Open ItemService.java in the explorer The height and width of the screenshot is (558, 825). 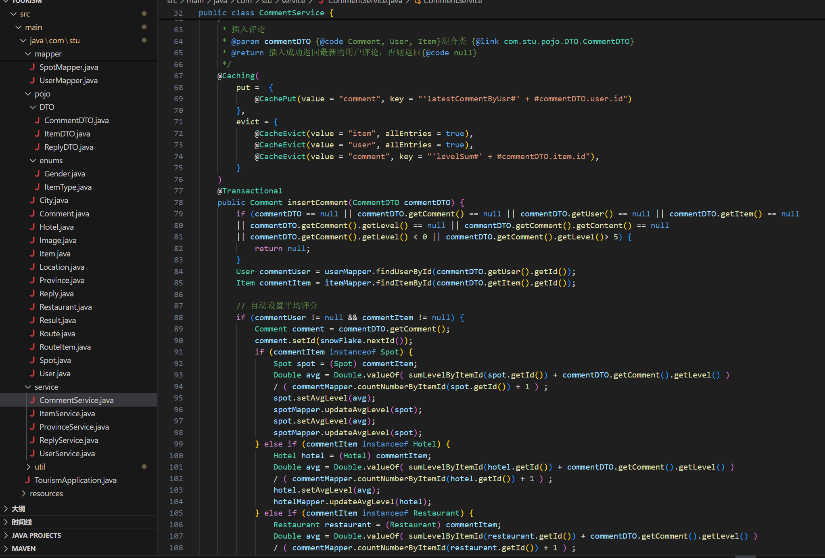coord(67,413)
